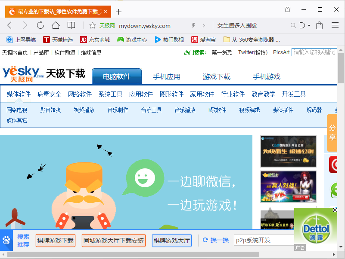The height and width of the screenshot is (259, 345).
Task: Click the Twitter(推特) hot search link
Action: [x=253, y=52]
